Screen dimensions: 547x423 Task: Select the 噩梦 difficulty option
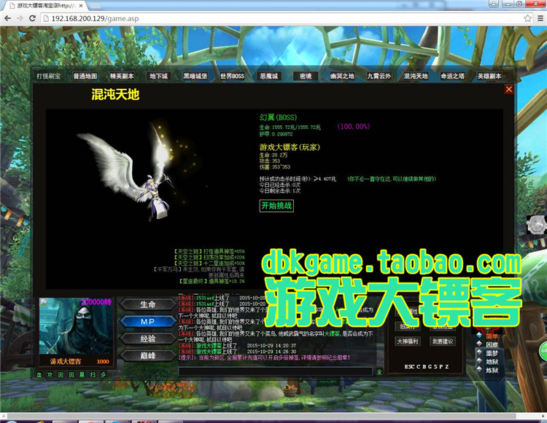pyautogui.click(x=492, y=353)
